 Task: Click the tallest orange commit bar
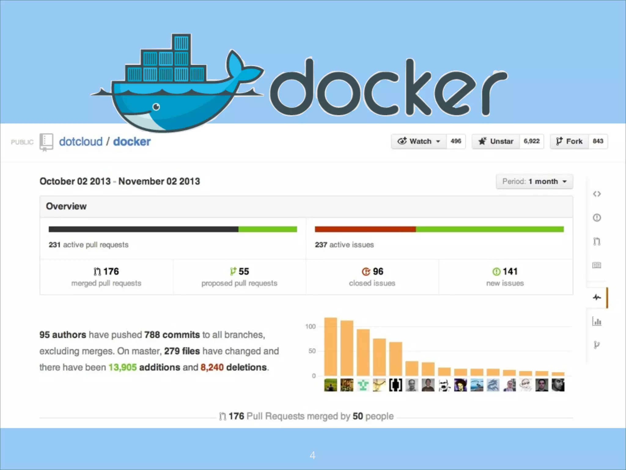click(330, 346)
